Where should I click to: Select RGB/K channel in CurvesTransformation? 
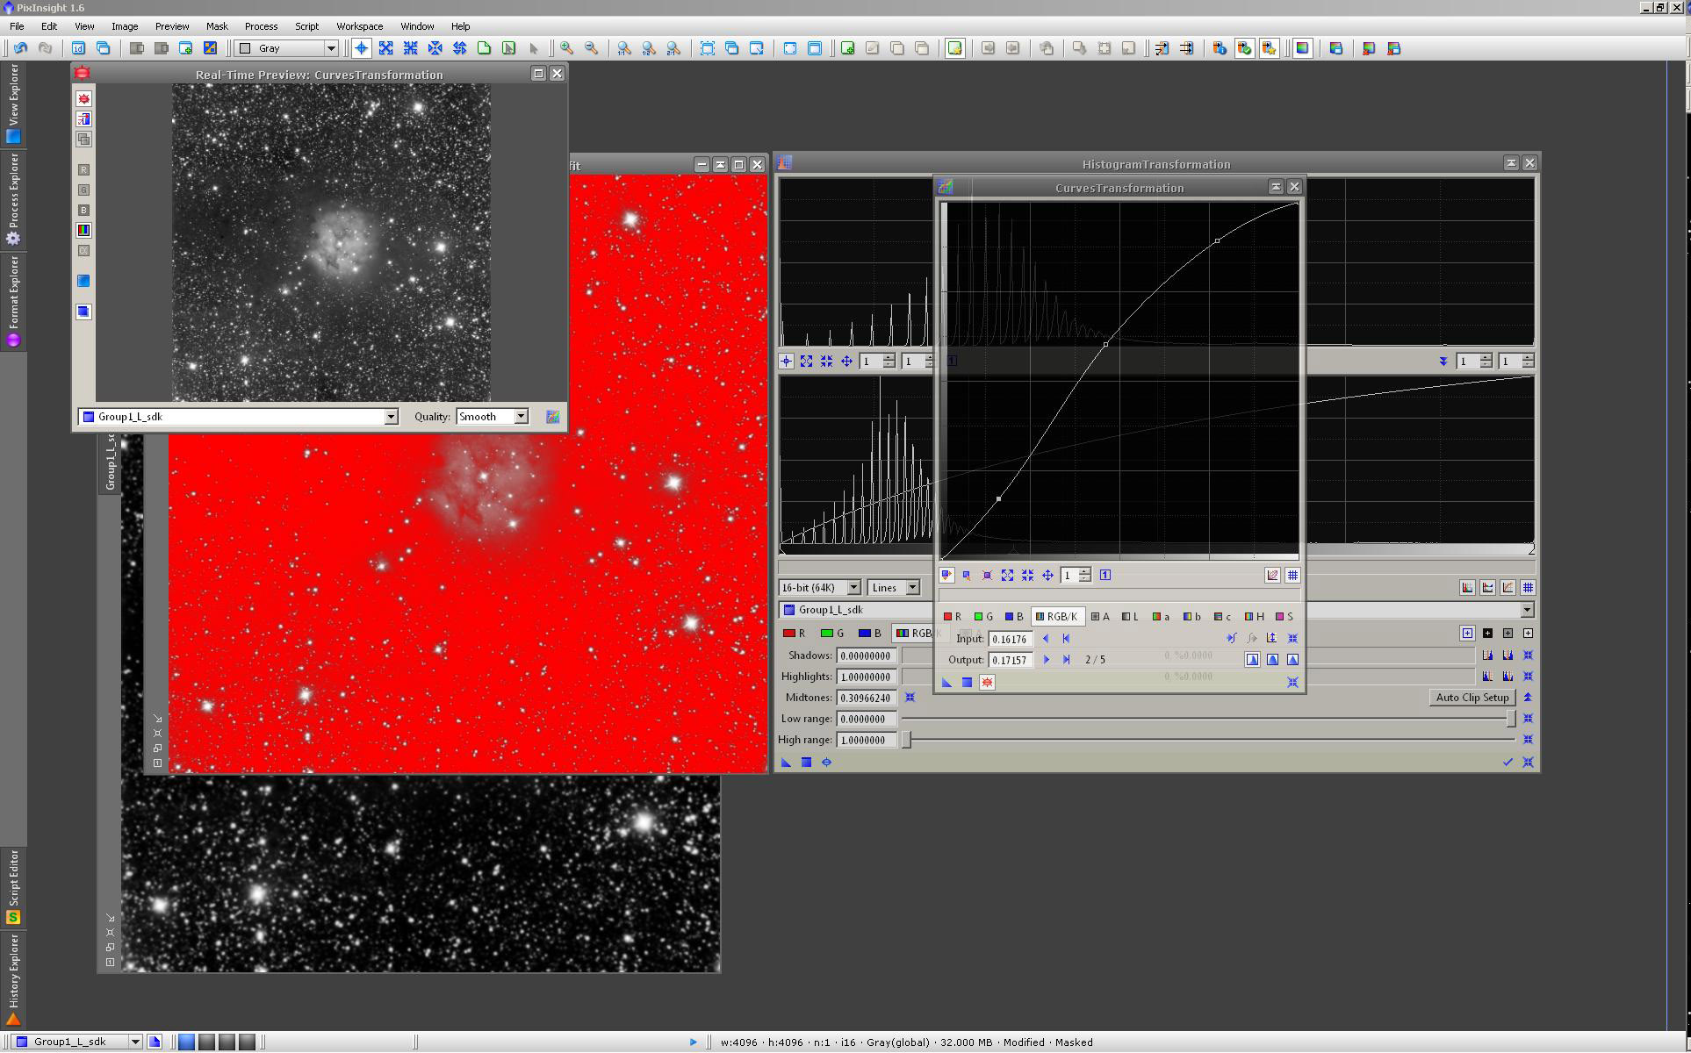1057,617
